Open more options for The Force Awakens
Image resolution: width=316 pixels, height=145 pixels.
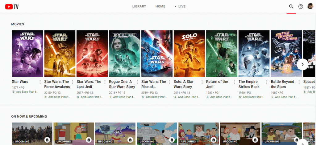73,82
